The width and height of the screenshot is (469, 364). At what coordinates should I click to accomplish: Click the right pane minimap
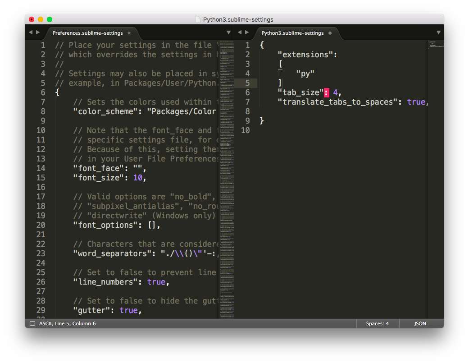436,179
